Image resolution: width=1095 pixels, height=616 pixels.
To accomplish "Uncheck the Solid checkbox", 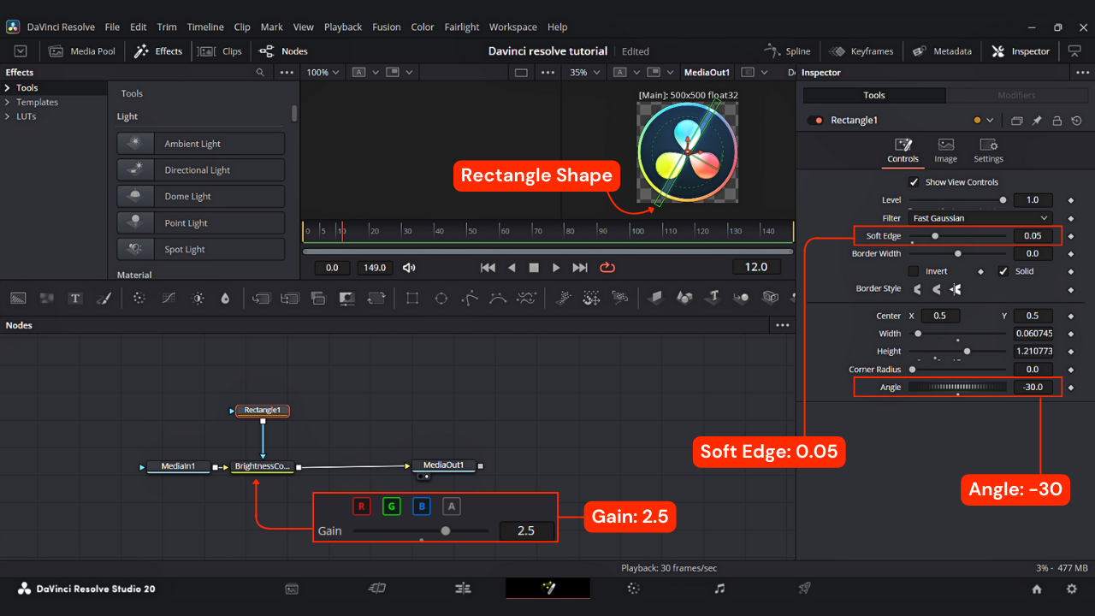I will pyautogui.click(x=1003, y=271).
